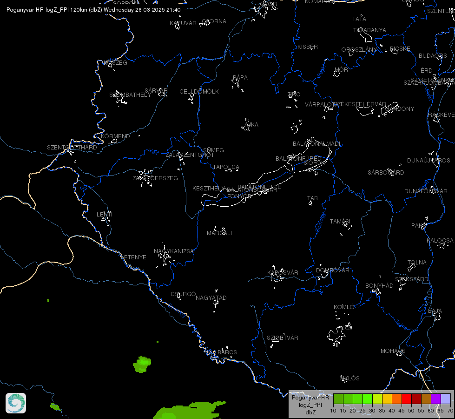Click the SÁRVÁR city label
The image size is (455, 419).
click(156, 91)
